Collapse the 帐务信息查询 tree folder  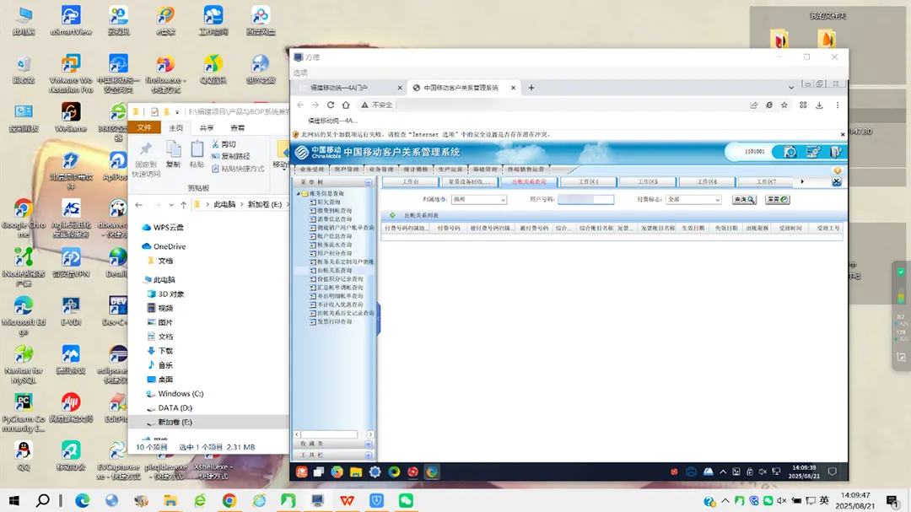pos(299,194)
